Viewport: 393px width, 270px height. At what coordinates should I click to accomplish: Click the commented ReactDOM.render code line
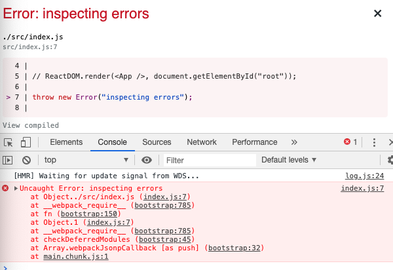(164, 76)
